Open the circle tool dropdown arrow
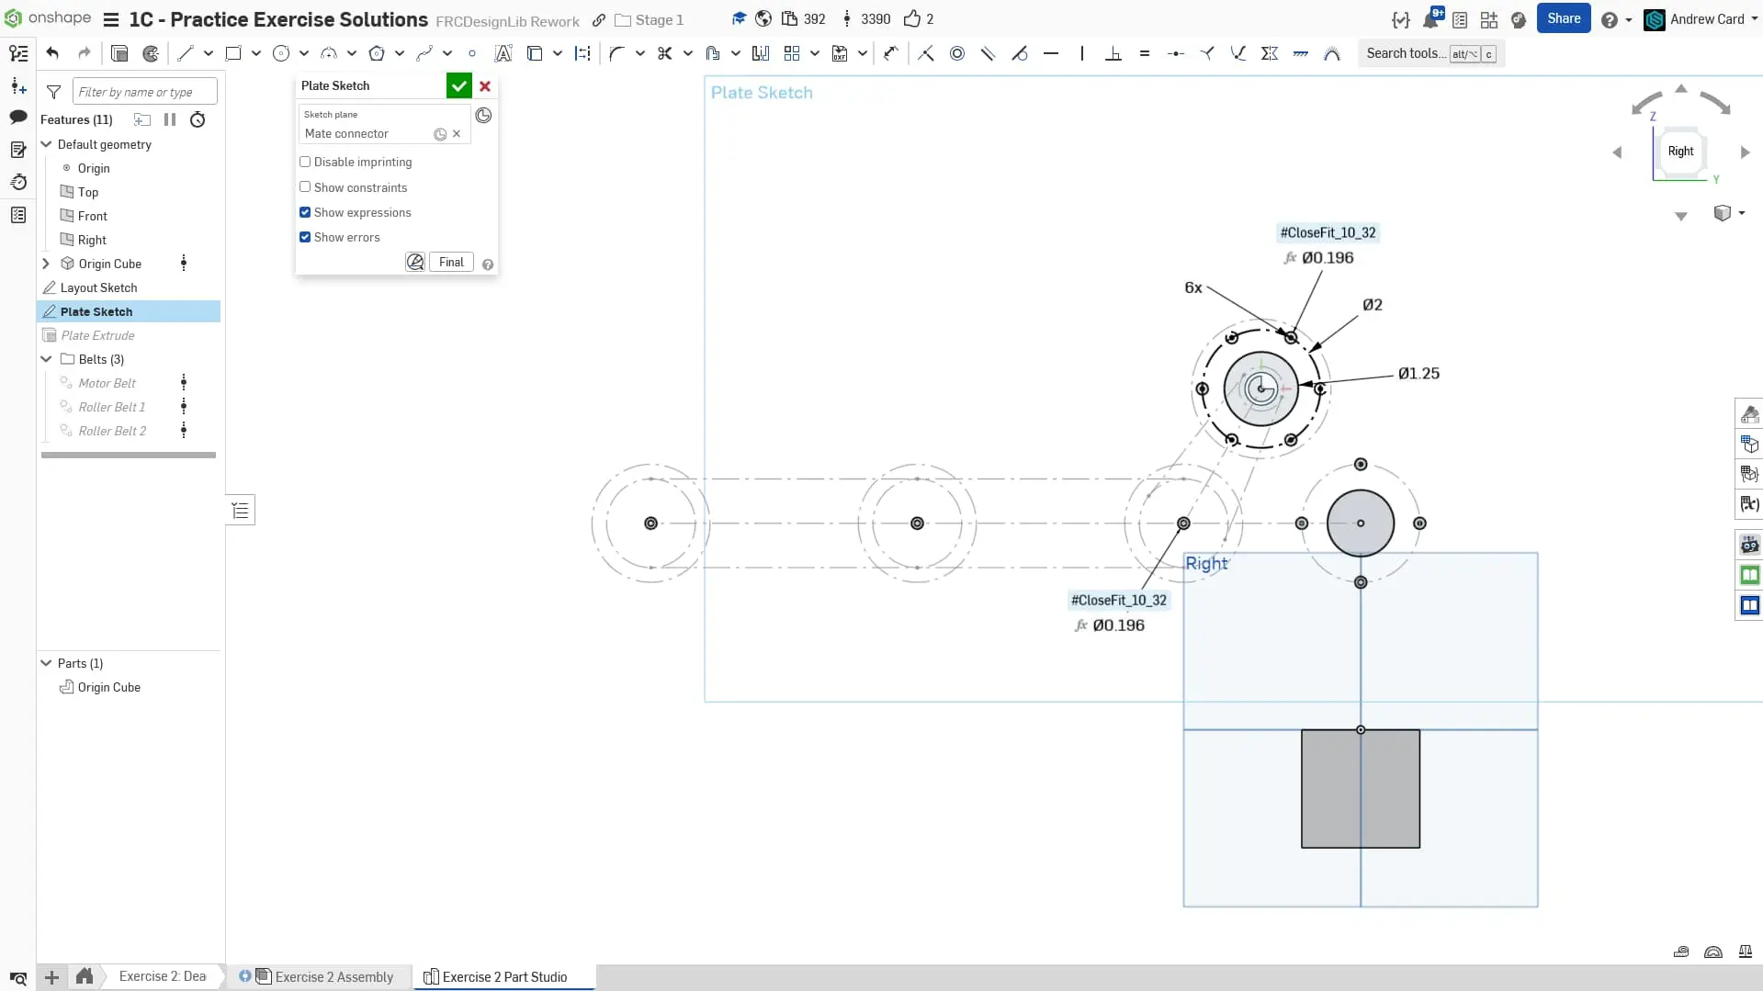 pos(304,53)
